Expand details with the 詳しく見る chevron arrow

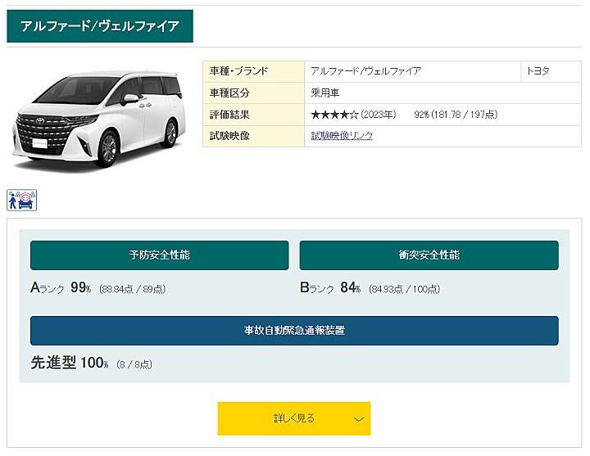(x=358, y=419)
